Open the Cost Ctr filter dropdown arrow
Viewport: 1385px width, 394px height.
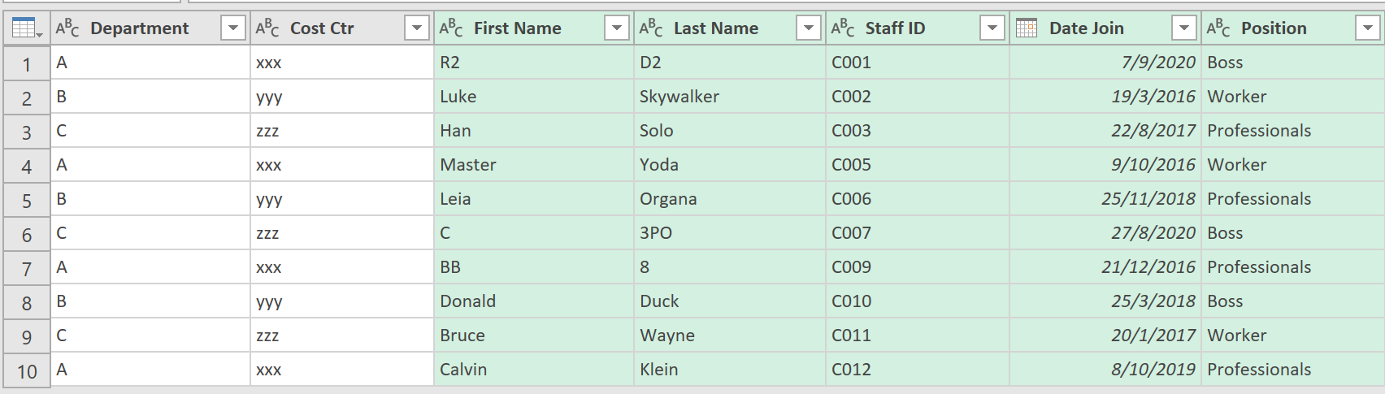417,28
